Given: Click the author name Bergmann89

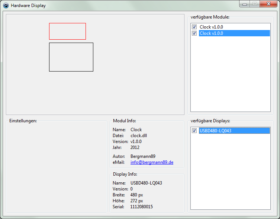Looking at the screenshot, I should (143, 156).
